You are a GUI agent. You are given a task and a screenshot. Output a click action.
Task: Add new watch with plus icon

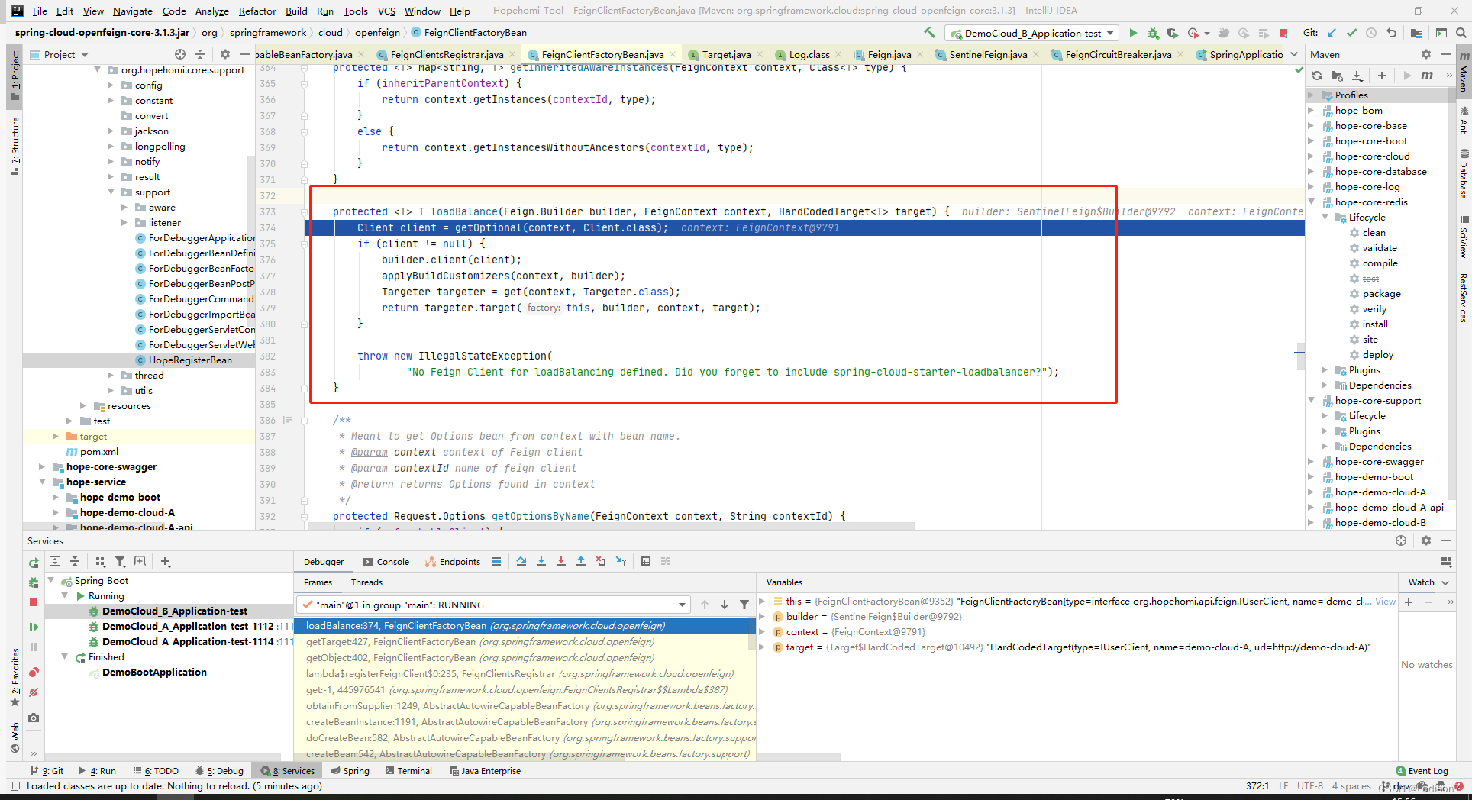pyautogui.click(x=1409, y=602)
